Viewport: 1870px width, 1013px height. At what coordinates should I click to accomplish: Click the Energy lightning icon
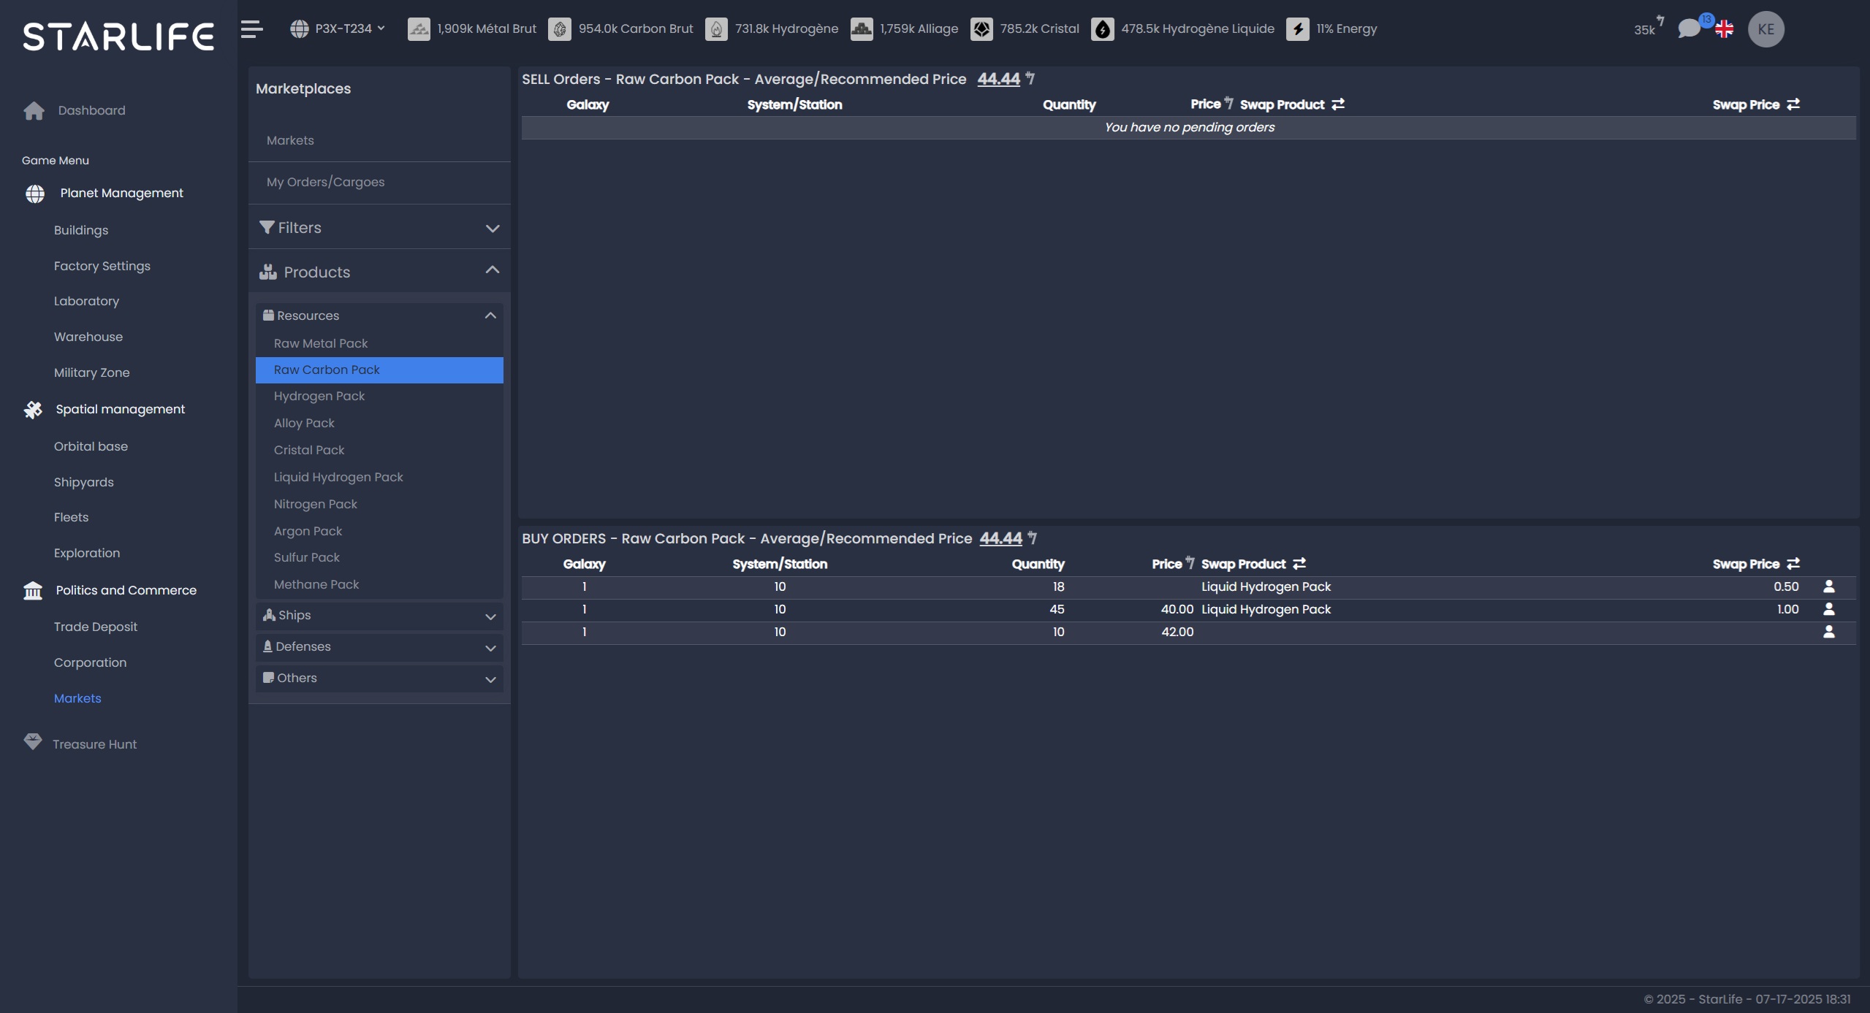1298,29
